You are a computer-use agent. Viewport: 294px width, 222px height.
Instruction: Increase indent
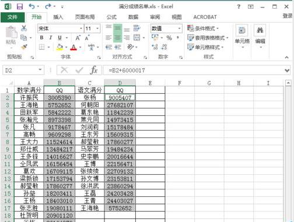(118, 47)
